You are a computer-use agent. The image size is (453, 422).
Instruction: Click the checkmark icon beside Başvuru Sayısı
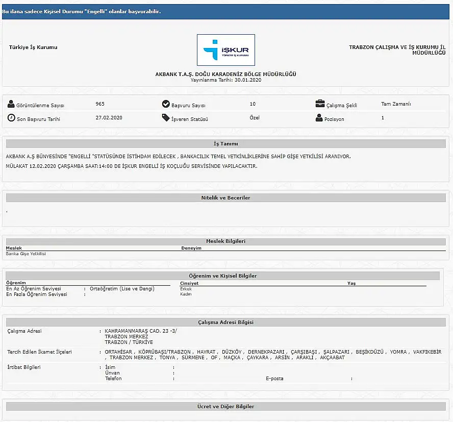[x=166, y=104]
